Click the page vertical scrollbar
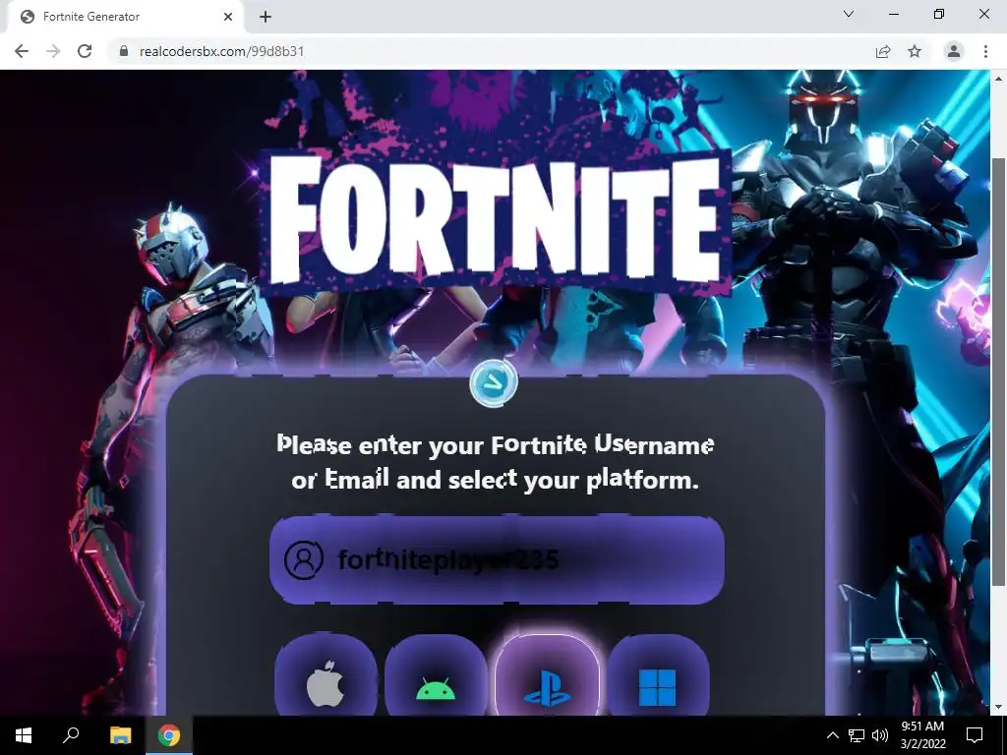This screenshot has width=1007, height=755. [998, 371]
